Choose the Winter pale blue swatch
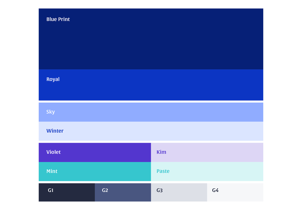This screenshot has height=210, width=302. (x=151, y=131)
